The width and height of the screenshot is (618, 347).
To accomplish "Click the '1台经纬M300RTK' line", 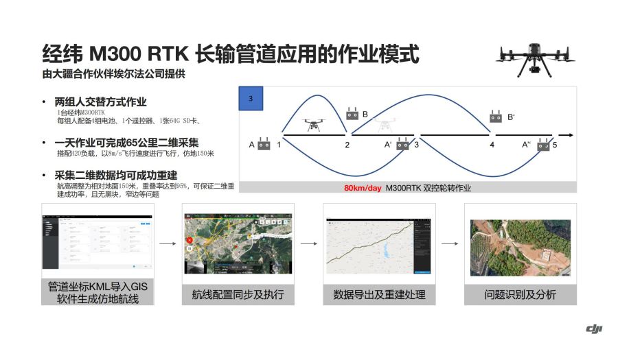I will click(81, 112).
